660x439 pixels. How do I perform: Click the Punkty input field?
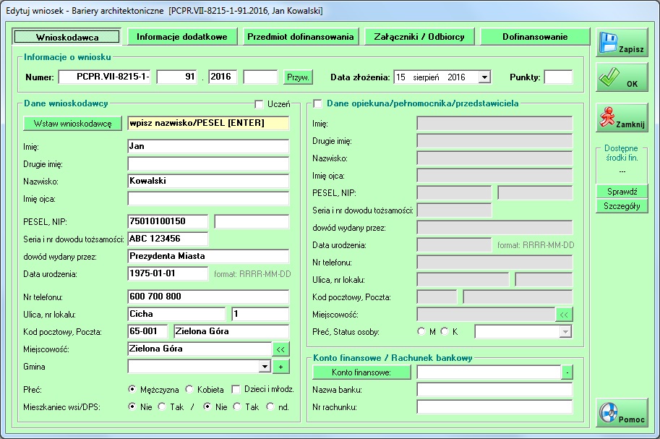pos(558,77)
